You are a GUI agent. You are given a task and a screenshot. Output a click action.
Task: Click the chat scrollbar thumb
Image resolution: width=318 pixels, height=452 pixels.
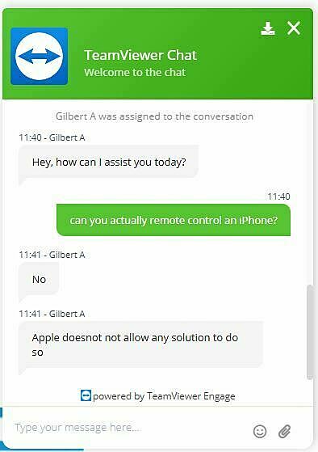pyautogui.click(x=310, y=332)
